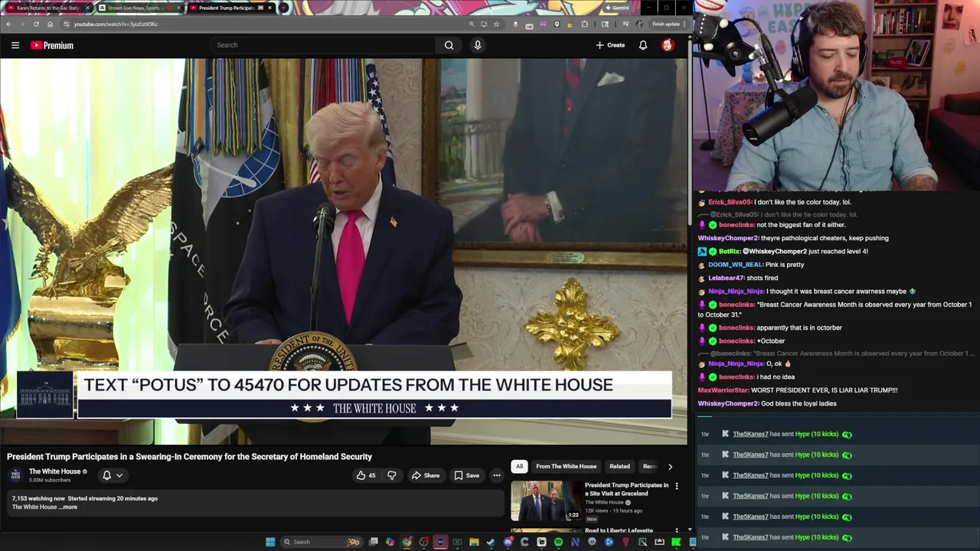Open the Site Visit at Graceland video title
The image size is (980, 551).
[626, 489]
